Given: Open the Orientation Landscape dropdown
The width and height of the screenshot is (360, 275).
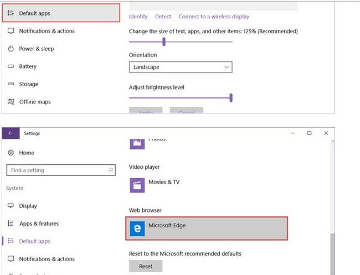Looking at the screenshot, I should tap(180, 67).
